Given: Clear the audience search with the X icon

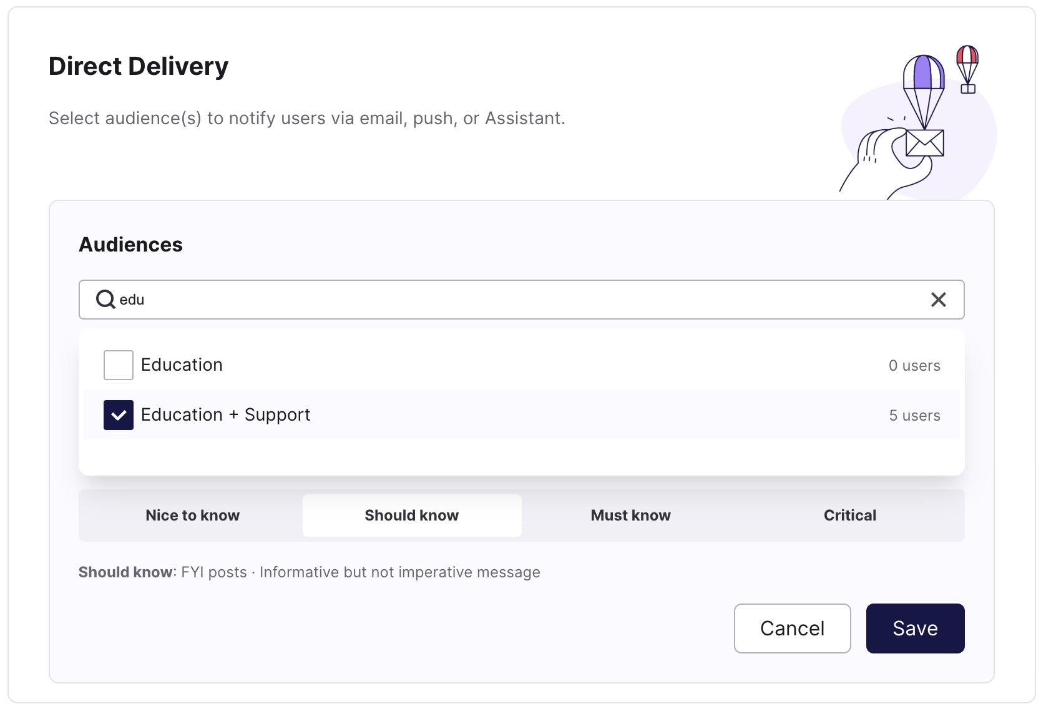Looking at the screenshot, I should coord(938,300).
